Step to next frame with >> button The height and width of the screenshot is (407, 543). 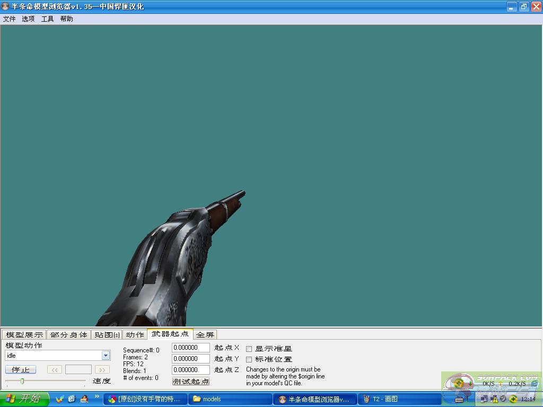click(x=102, y=369)
